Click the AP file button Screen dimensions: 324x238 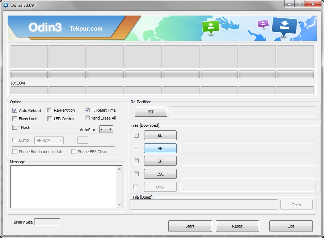pos(160,148)
